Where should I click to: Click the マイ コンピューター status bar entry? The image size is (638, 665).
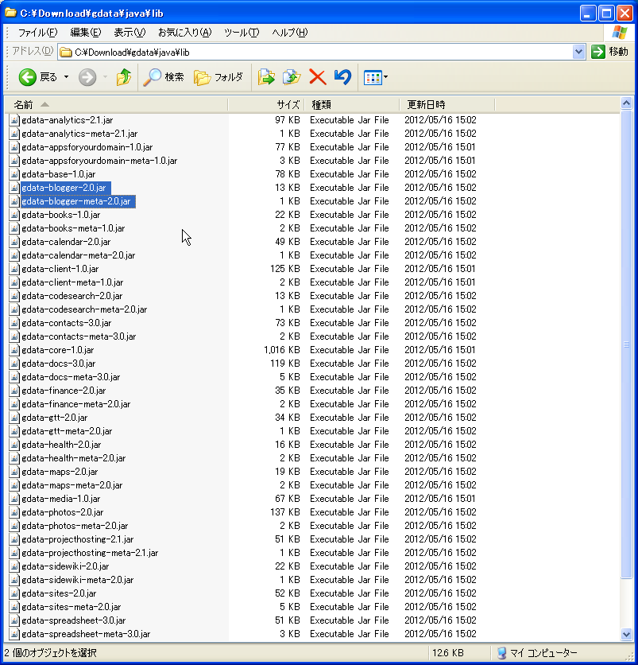coord(537,653)
